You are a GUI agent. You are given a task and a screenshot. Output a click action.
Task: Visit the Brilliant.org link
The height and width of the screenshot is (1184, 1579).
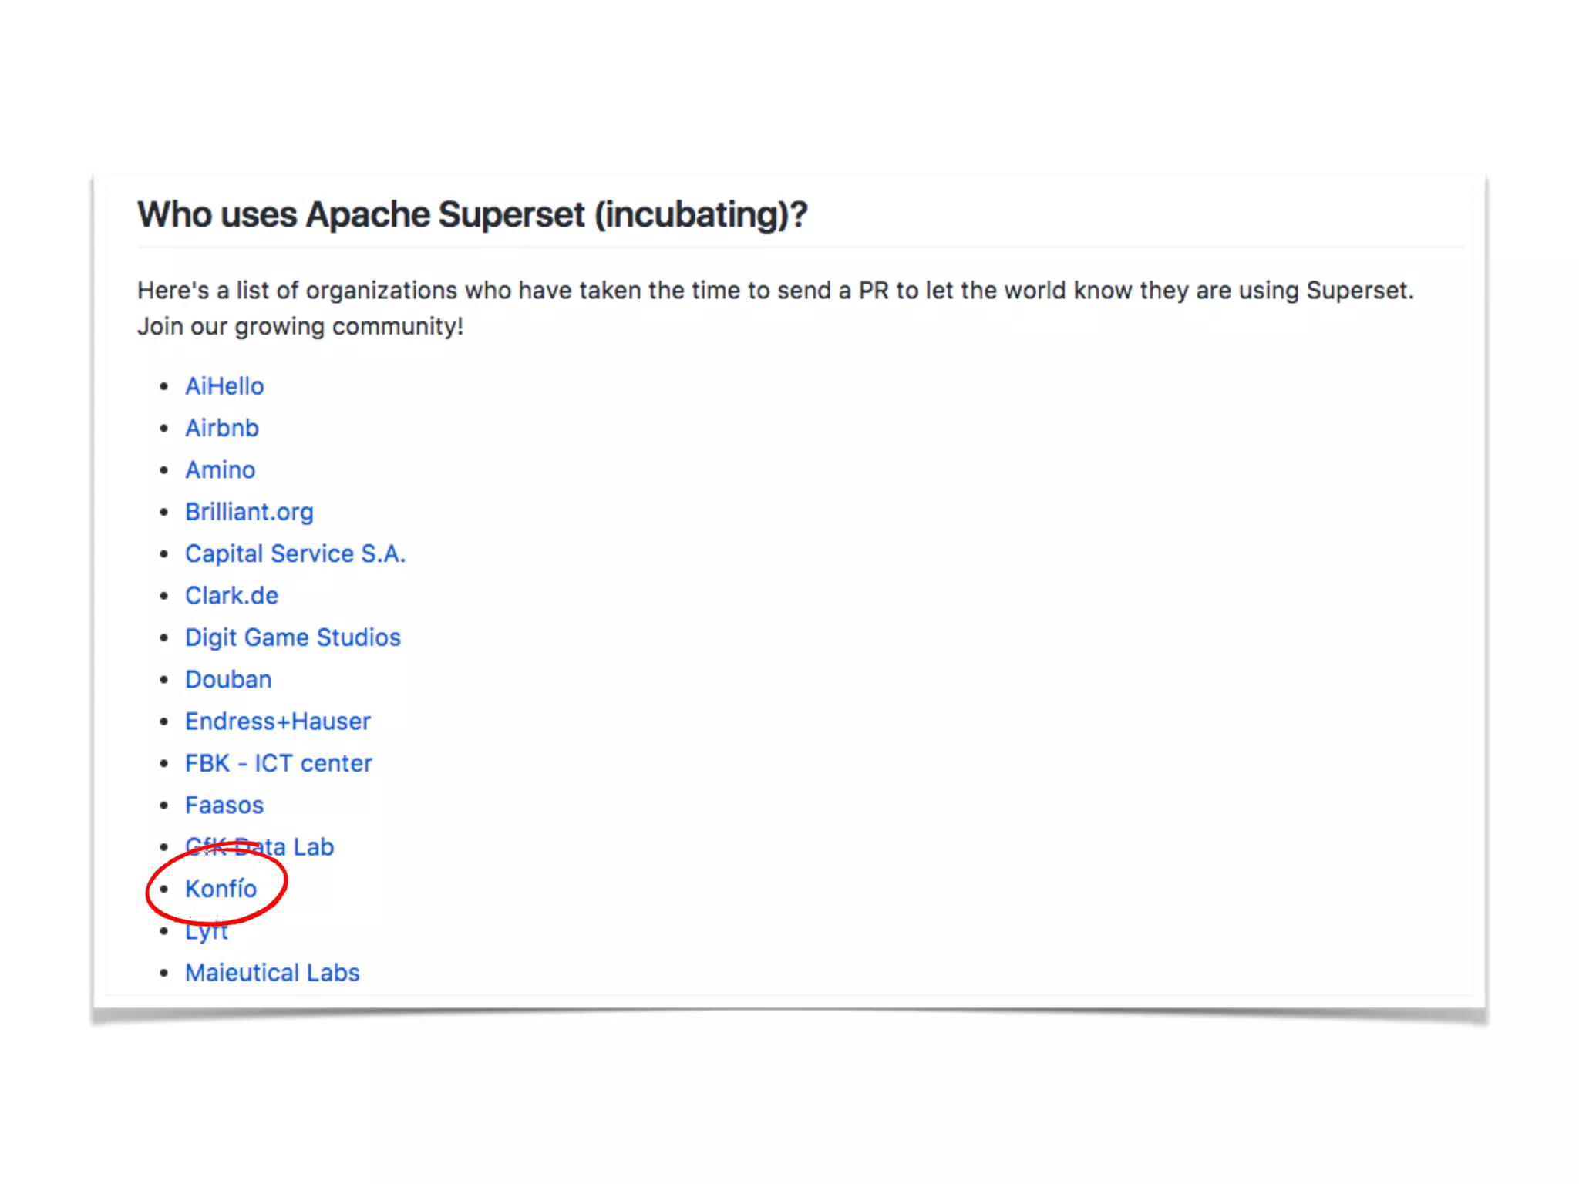tap(249, 512)
